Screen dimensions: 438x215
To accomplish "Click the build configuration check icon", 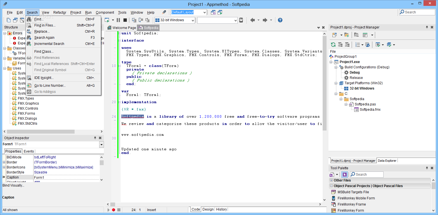I will coord(378,45).
